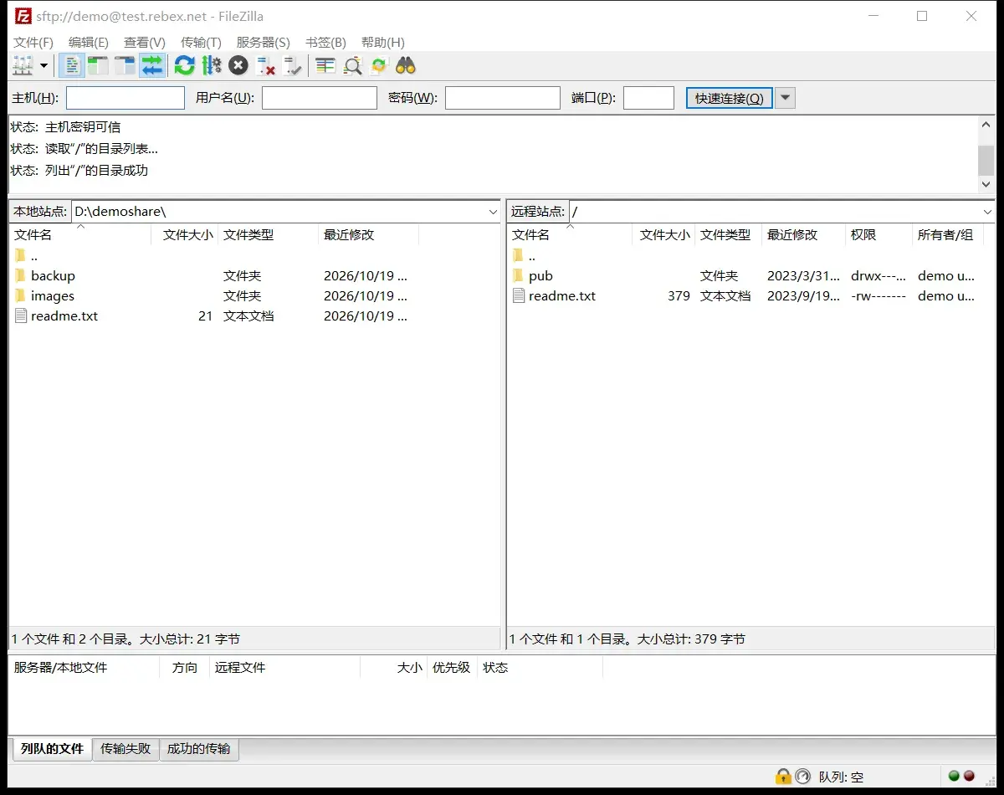
Task: Focus the 端口 port input field
Action: tap(649, 98)
